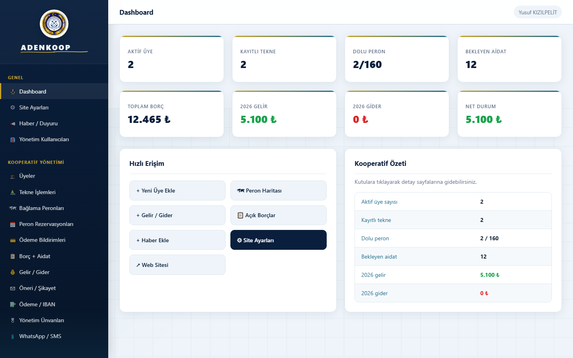Open the 2026 GİDER stat card
Image resolution: width=573 pixels, height=358 pixels.
397,114
